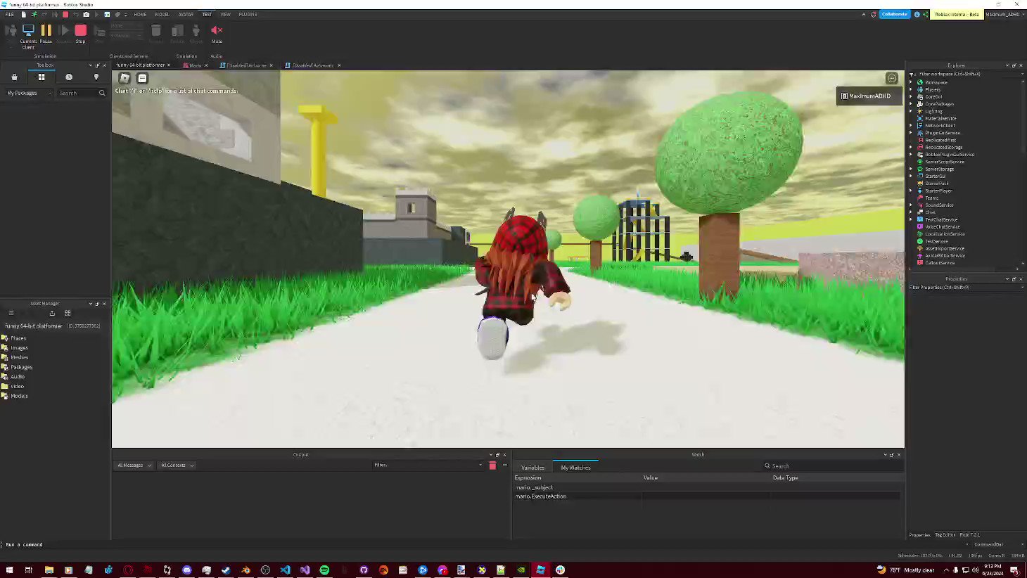Open the HOME ribbon tab
Screen dimensions: 1027x578
pos(140,14)
